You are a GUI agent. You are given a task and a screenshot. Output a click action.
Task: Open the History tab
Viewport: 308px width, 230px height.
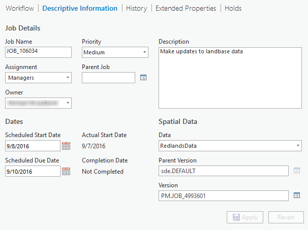click(x=136, y=9)
